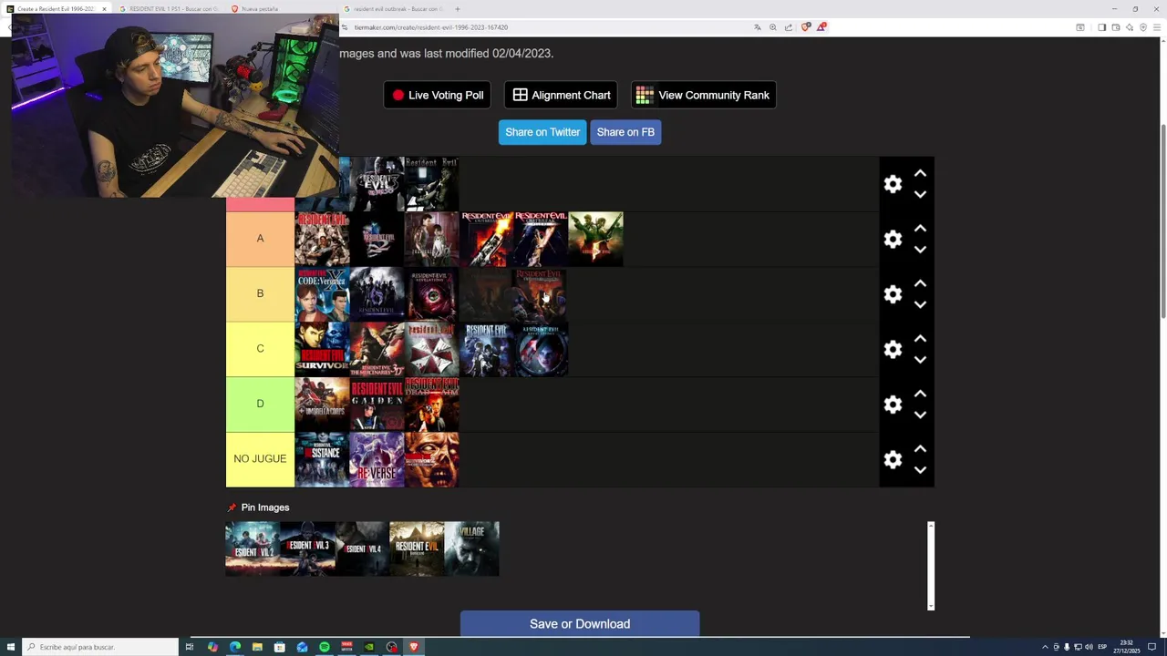Viewport: 1167px width, 656px height.
Task: Switch to 'resident evil outbreak' browser tab
Action: [x=395, y=9]
